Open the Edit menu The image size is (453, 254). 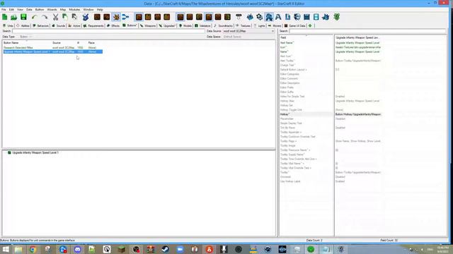pos(11,9)
